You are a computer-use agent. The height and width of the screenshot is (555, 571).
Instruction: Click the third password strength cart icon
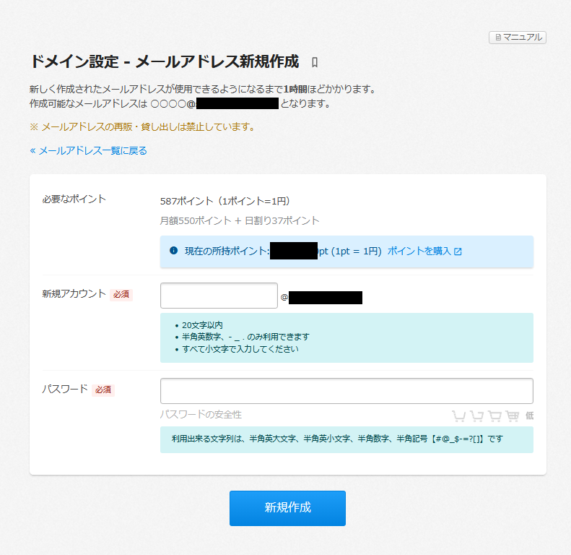(494, 416)
